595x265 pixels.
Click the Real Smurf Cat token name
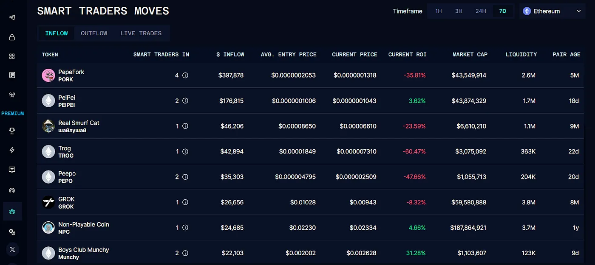click(79, 123)
